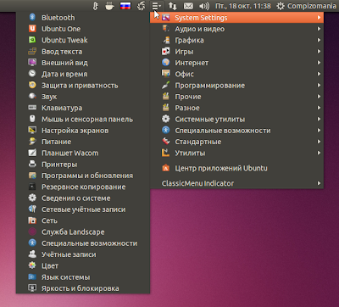339x307 pixels.
Task: Click the Ubuntu One icon
Action: 32,29
